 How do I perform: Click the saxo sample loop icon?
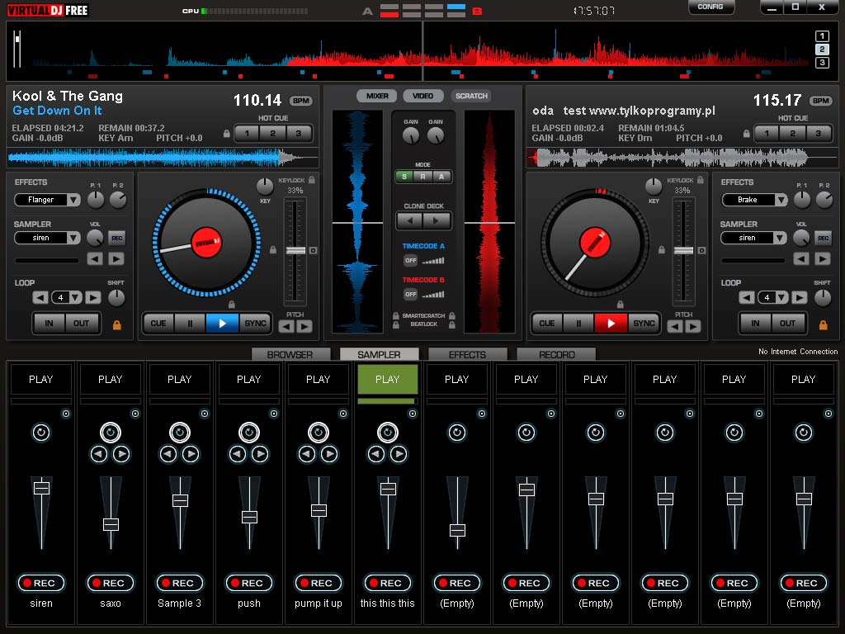(x=111, y=433)
